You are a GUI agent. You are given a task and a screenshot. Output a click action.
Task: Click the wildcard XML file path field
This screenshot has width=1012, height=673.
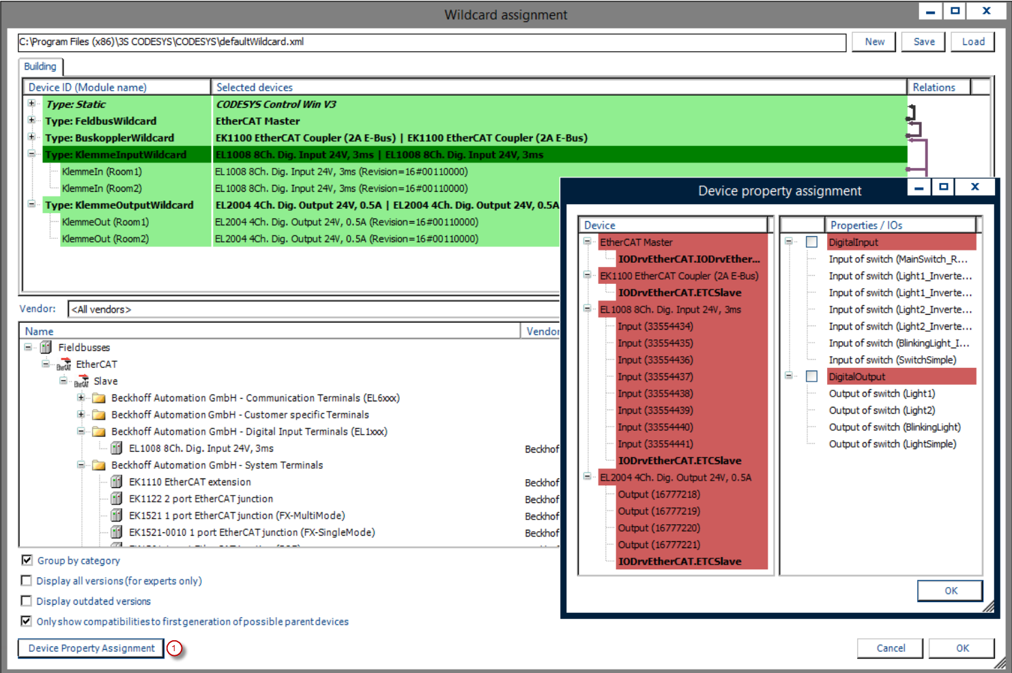[431, 42]
